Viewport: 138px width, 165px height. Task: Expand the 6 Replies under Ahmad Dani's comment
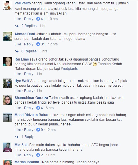[x=29, y=51]
